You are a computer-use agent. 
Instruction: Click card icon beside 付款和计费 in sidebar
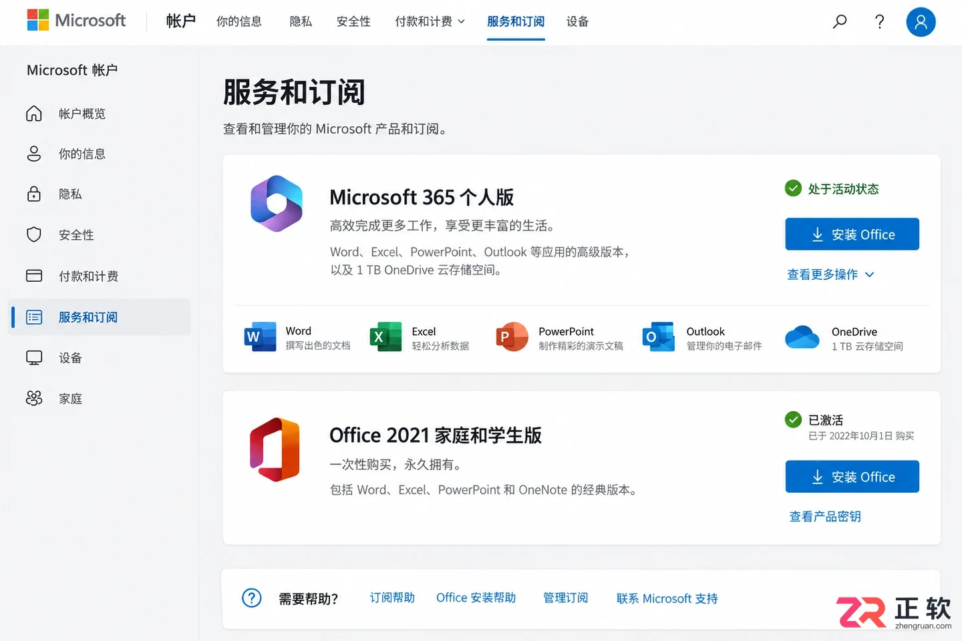click(x=34, y=276)
